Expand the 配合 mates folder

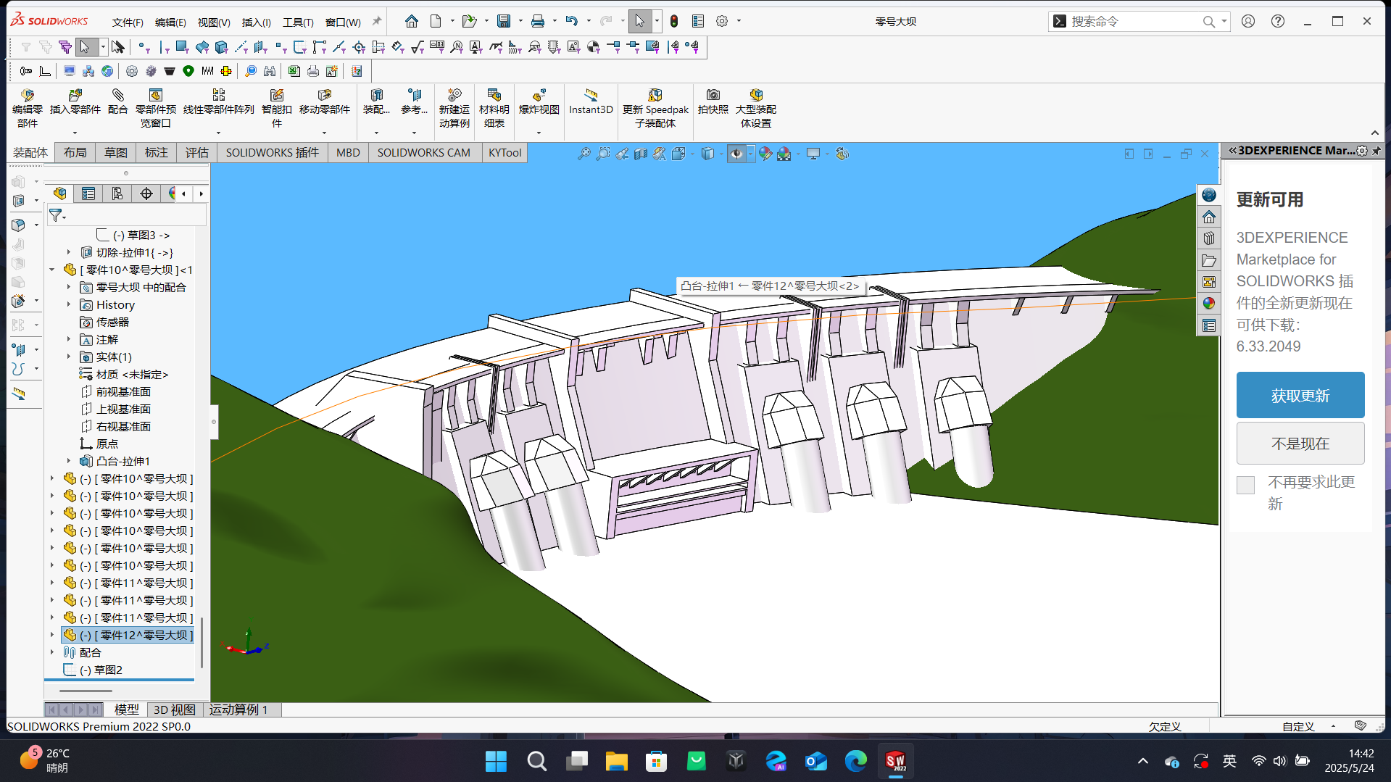[52, 652]
